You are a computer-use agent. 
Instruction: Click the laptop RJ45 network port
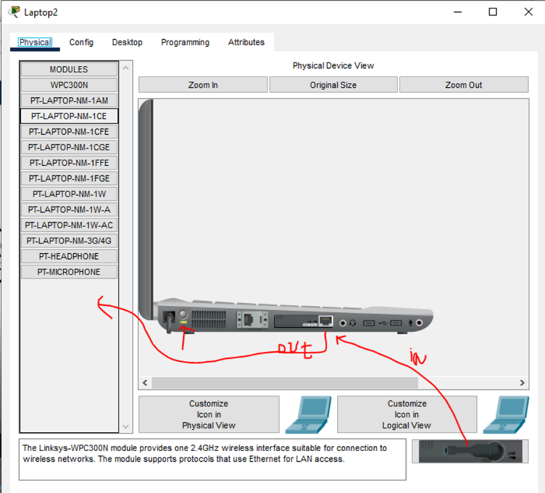click(x=326, y=321)
